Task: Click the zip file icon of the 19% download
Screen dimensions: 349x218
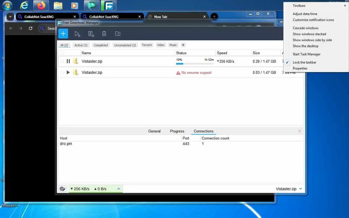Action: [x=76, y=61]
